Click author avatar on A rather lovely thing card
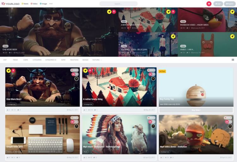Image resolution: width=237 pixels, height=162 pixels. pyautogui.click(x=153, y=79)
